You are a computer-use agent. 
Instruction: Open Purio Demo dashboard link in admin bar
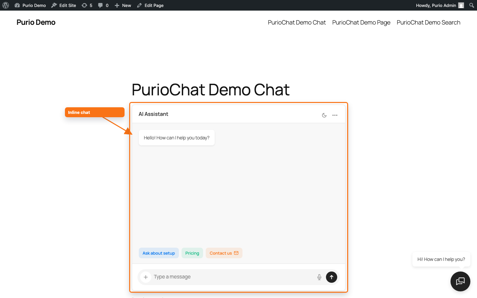(x=30, y=5)
